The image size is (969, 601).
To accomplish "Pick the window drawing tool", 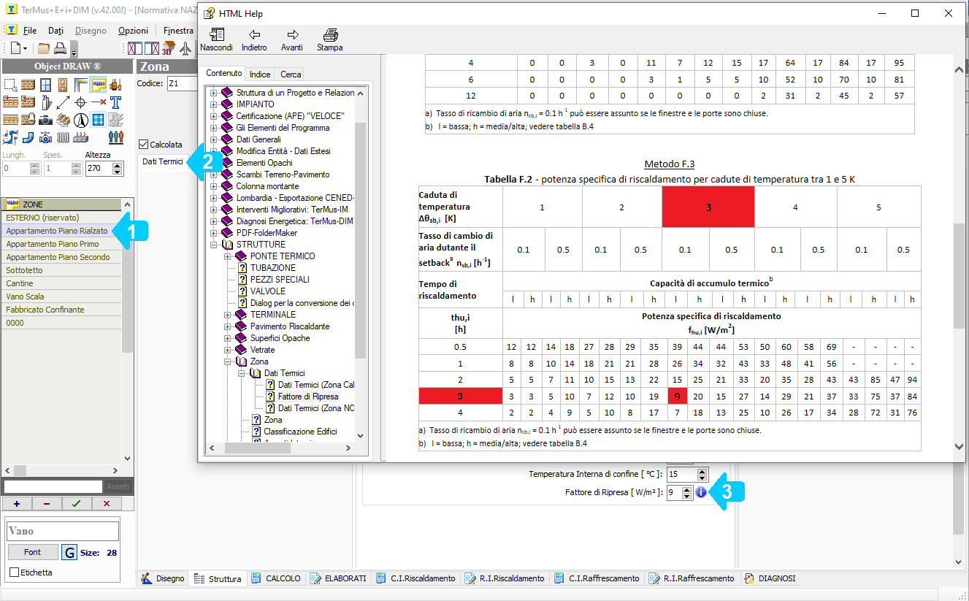I will click(46, 85).
